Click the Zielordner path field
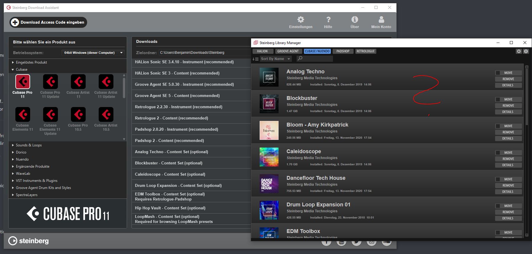532x254 pixels. pyautogui.click(x=205, y=53)
